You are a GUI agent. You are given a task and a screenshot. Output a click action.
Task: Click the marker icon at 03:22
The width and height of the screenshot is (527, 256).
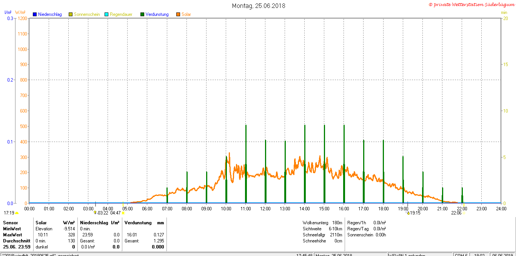coord(95,213)
